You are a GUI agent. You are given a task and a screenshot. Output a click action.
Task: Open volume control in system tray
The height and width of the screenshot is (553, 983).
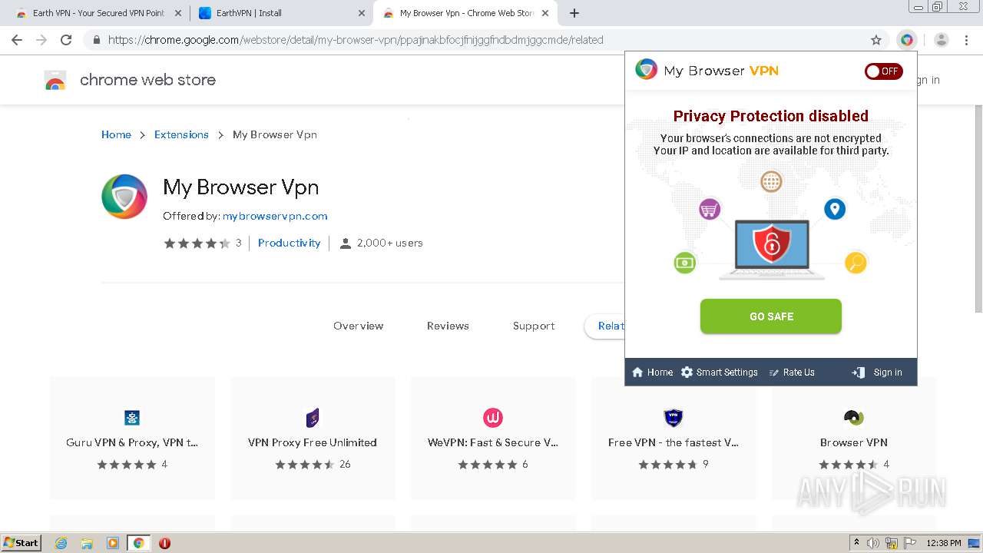coord(873,543)
